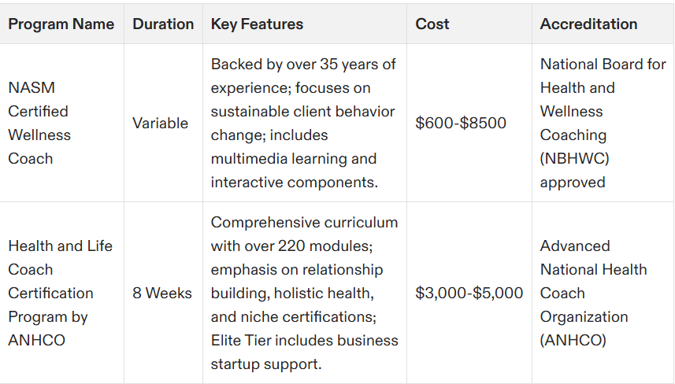Image resolution: width=675 pixels, height=384 pixels.
Task: Select the Variable duration cell
Action: pos(163,123)
